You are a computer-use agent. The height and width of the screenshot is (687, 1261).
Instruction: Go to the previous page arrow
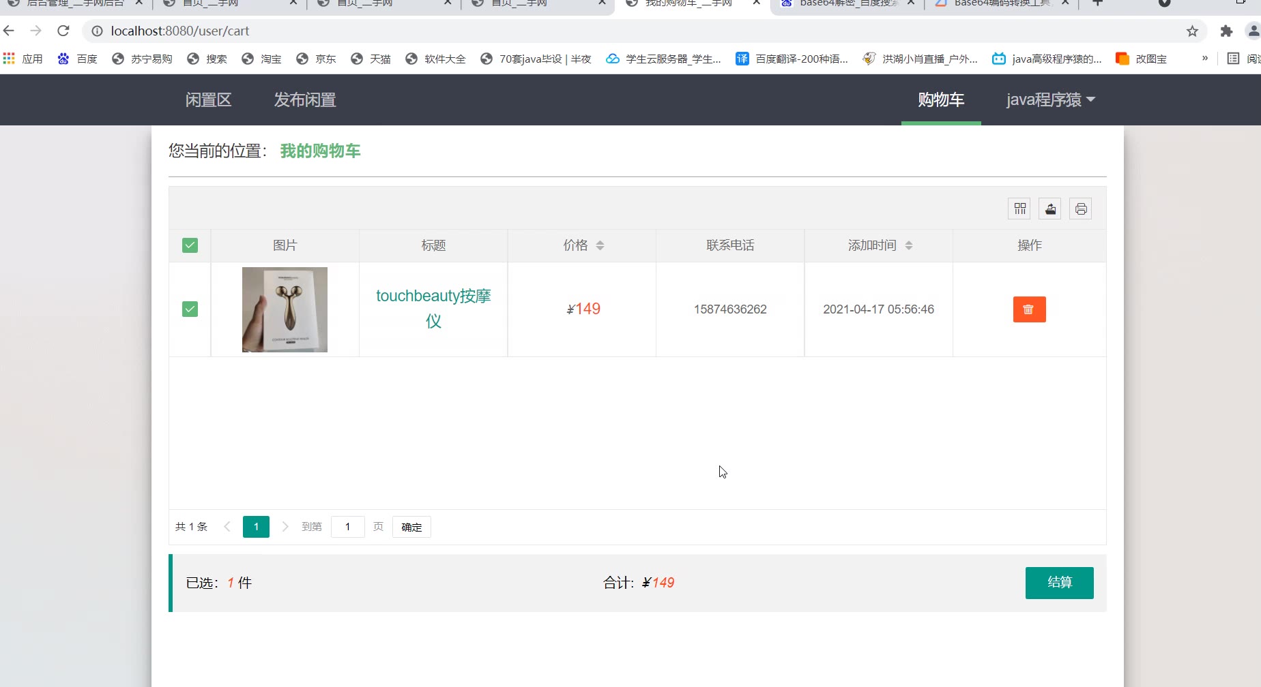tap(227, 527)
